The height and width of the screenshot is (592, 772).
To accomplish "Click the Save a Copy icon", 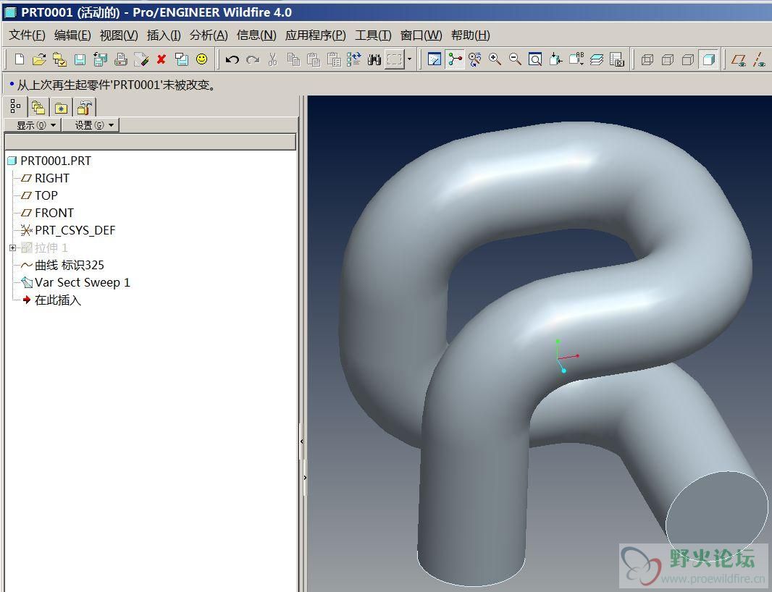I will pyautogui.click(x=101, y=59).
